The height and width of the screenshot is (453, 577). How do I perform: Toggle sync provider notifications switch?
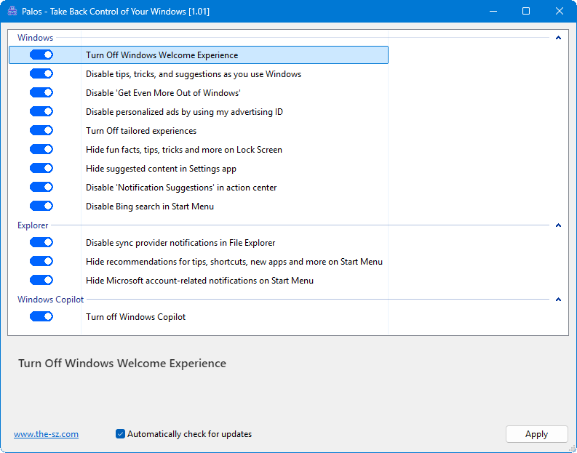point(41,242)
